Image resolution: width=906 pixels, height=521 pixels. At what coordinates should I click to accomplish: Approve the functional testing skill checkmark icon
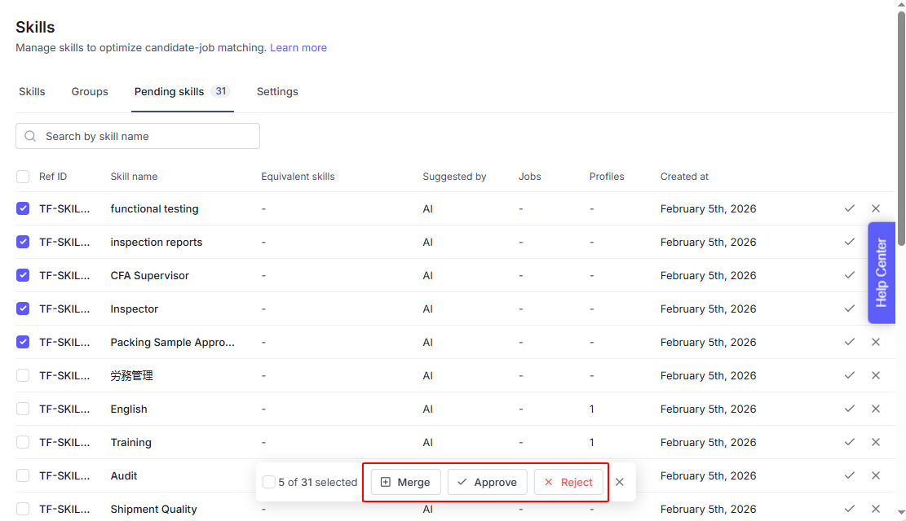coord(849,208)
